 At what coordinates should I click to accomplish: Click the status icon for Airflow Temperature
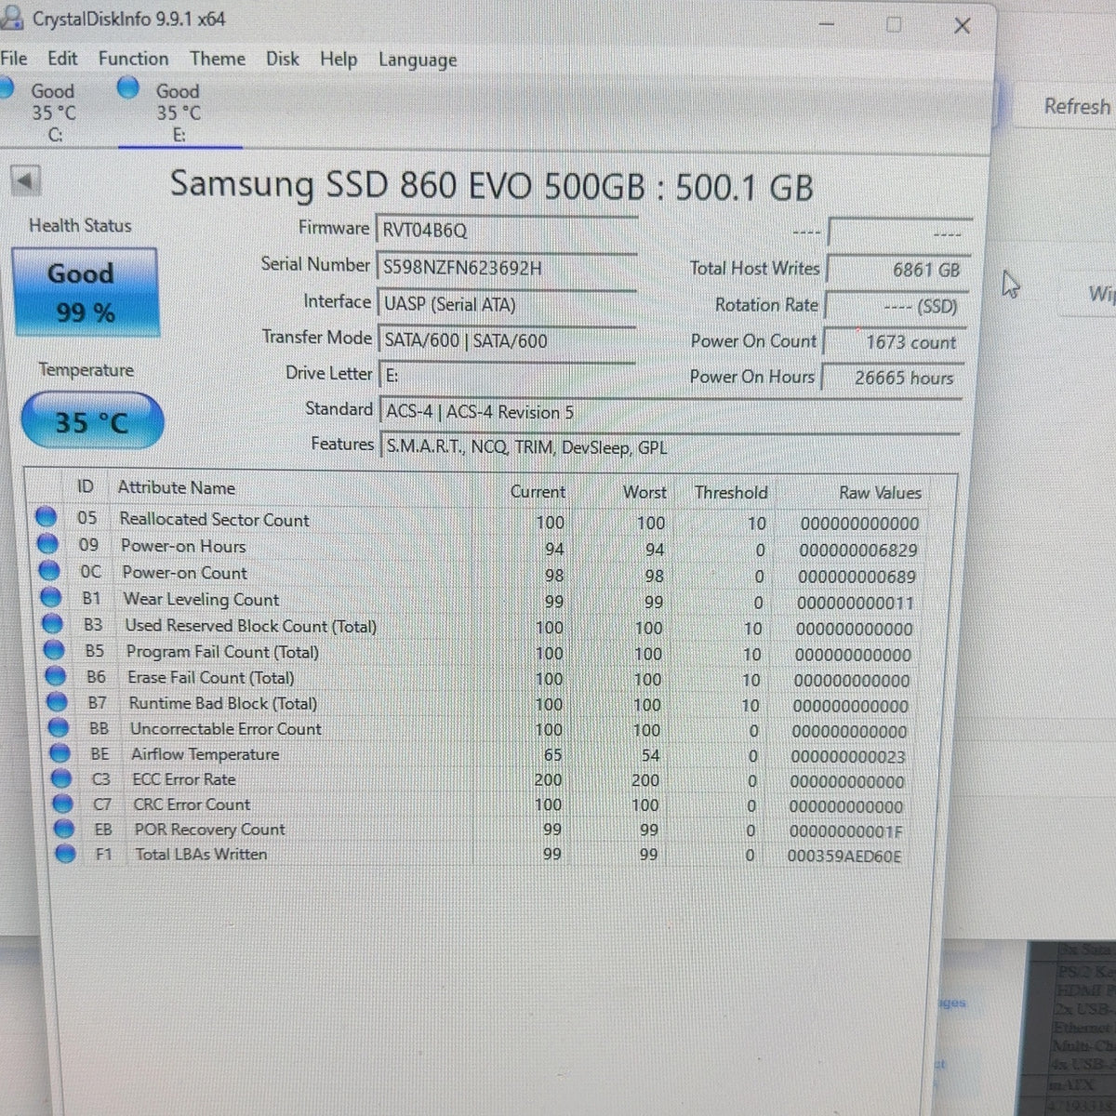60,752
